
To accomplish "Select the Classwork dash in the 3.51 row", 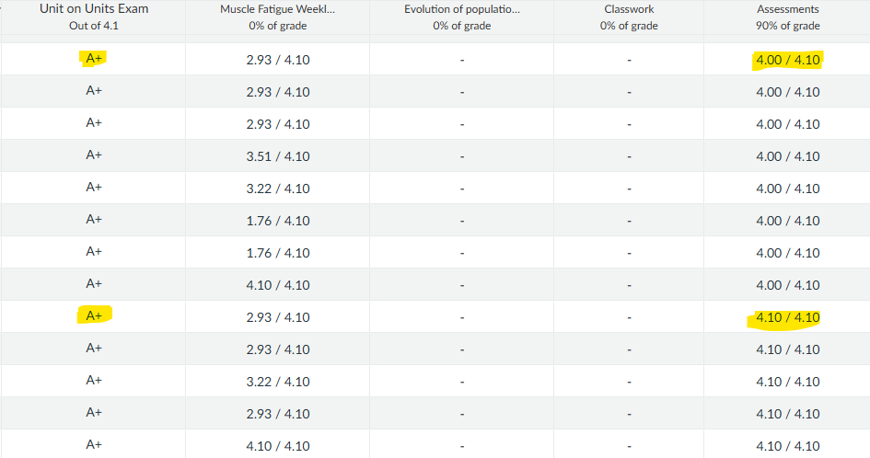I will [629, 157].
